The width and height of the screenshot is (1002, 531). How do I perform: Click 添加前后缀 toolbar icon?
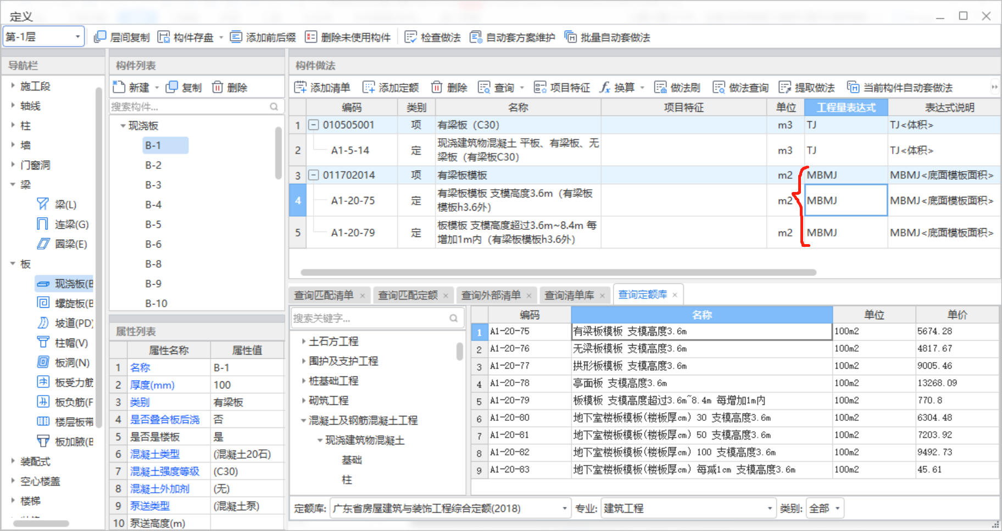coord(236,37)
